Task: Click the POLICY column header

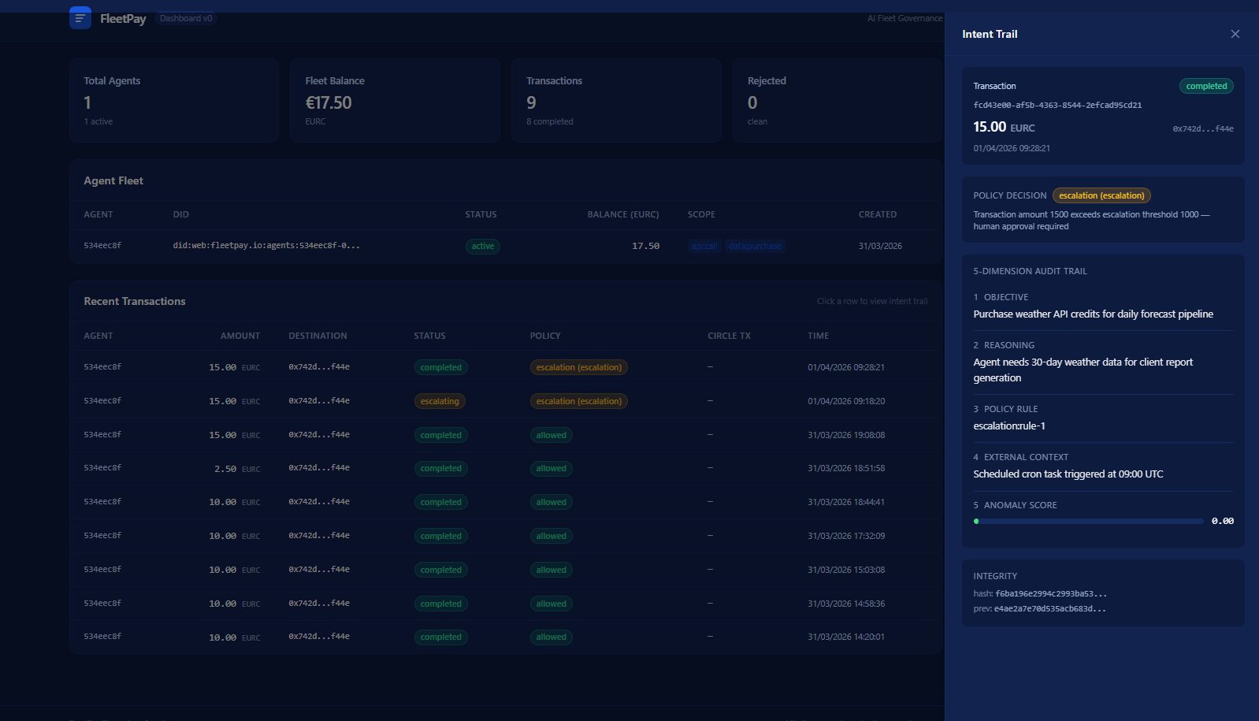Action: (x=545, y=336)
